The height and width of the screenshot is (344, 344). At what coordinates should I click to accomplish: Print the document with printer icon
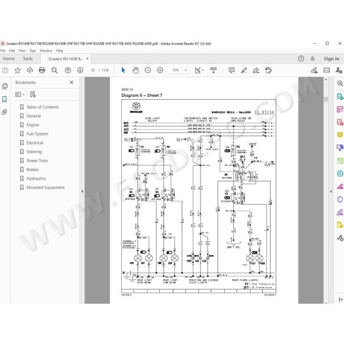click(42, 70)
